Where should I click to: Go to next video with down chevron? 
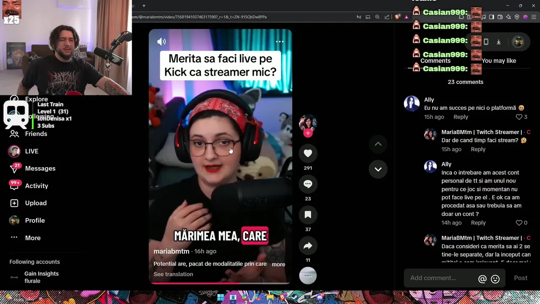click(x=378, y=169)
